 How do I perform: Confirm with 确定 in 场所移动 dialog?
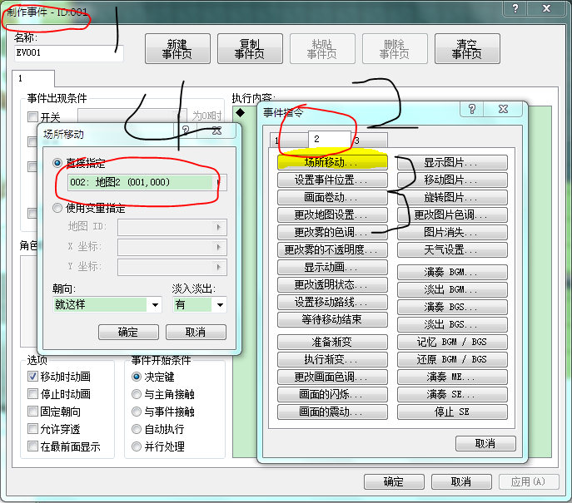(128, 332)
